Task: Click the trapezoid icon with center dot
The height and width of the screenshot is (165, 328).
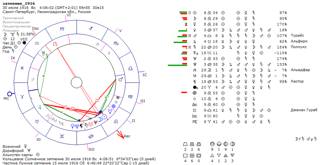Action: [185, 144]
